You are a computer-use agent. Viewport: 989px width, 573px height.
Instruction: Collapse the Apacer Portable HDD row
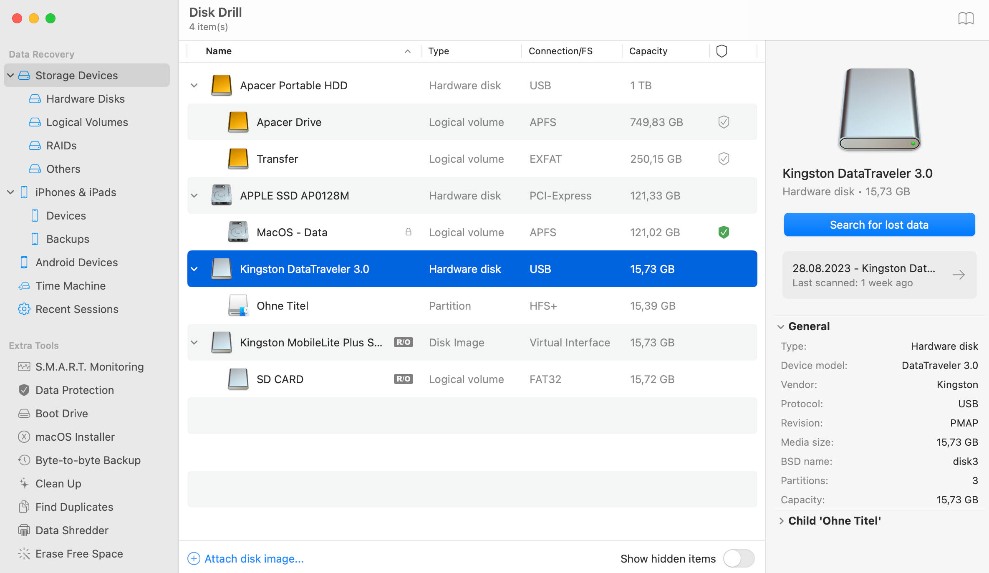pos(194,85)
